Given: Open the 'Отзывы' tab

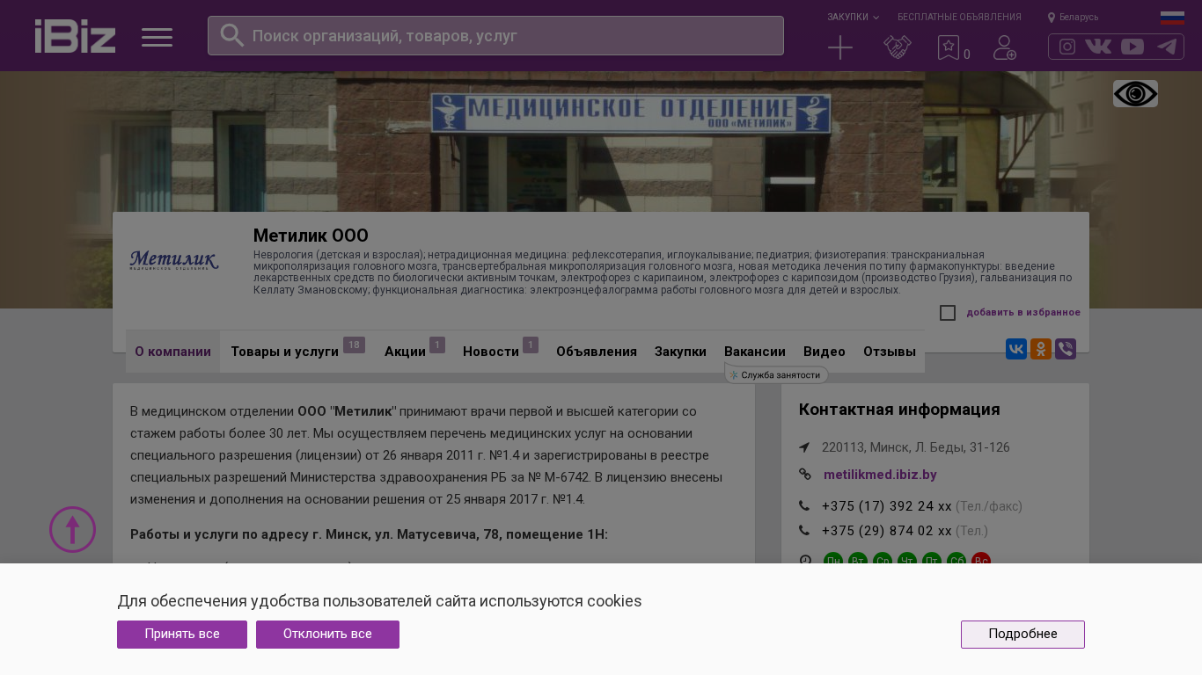Looking at the screenshot, I should (x=890, y=352).
